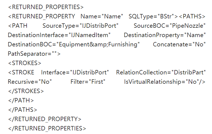
Task: Click the IsVirtualRelationship="No" attribute
Action: (x=161, y=82)
